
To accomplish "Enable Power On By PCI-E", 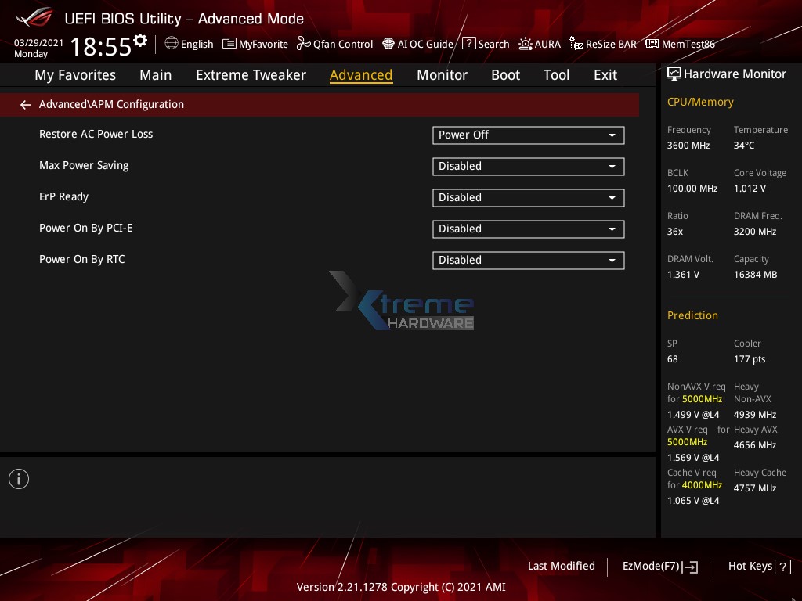I will coord(528,229).
